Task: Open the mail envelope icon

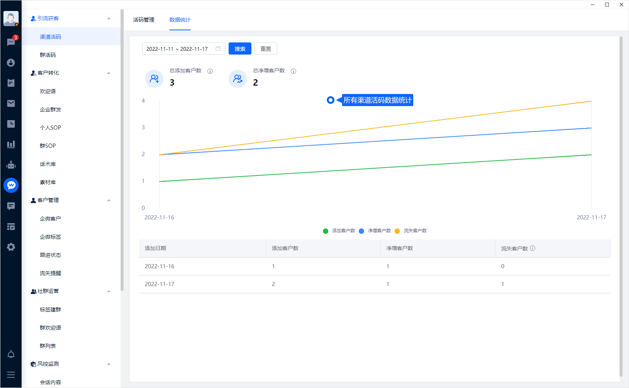Action: click(x=11, y=103)
